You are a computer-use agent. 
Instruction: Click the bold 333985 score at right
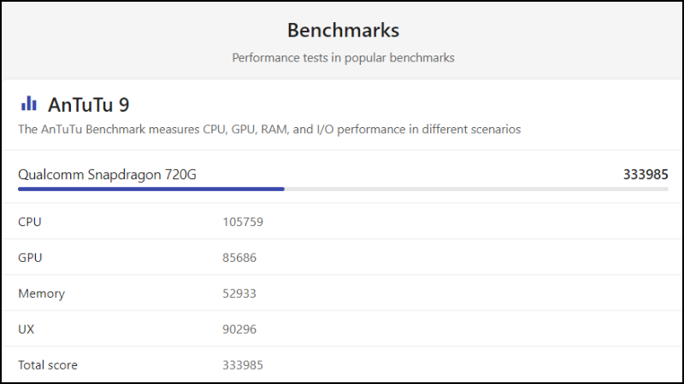[x=646, y=175]
